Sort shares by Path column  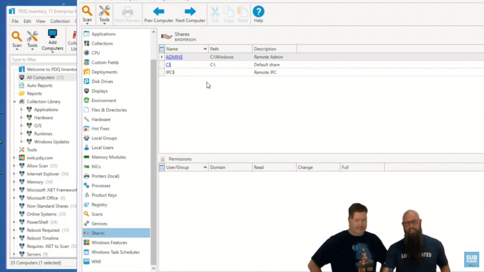click(x=230, y=49)
